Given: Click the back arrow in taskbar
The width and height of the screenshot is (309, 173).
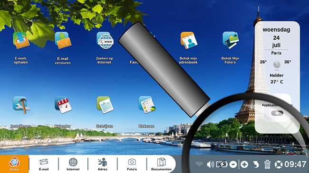Looking at the screenshot, I should [x=256, y=164].
